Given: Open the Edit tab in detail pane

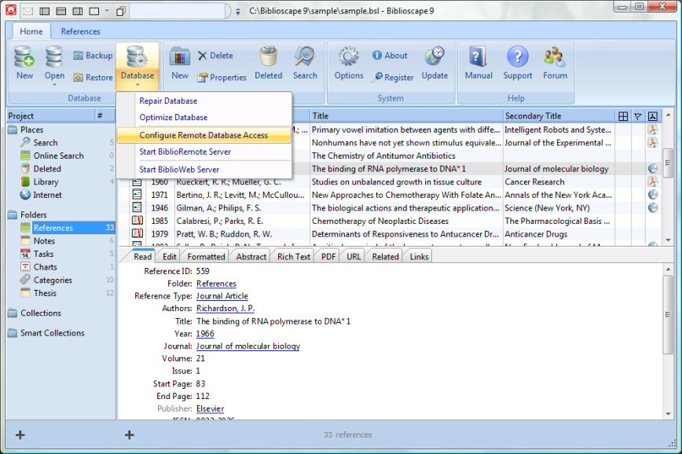Looking at the screenshot, I should tap(169, 257).
